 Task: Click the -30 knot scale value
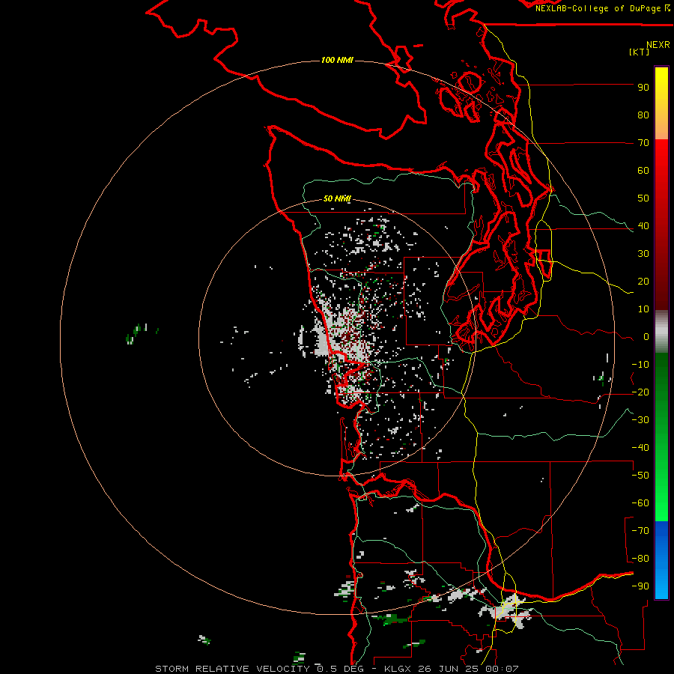[640, 420]
